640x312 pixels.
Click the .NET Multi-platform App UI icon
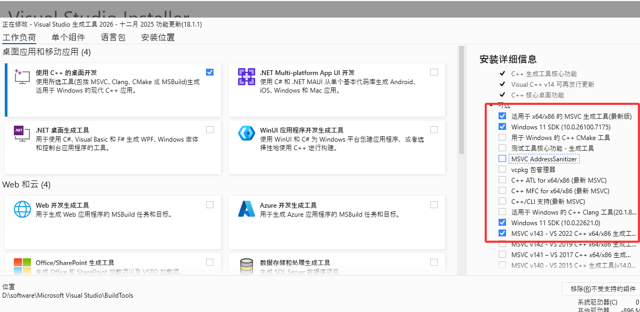click(x=246, y=77)
